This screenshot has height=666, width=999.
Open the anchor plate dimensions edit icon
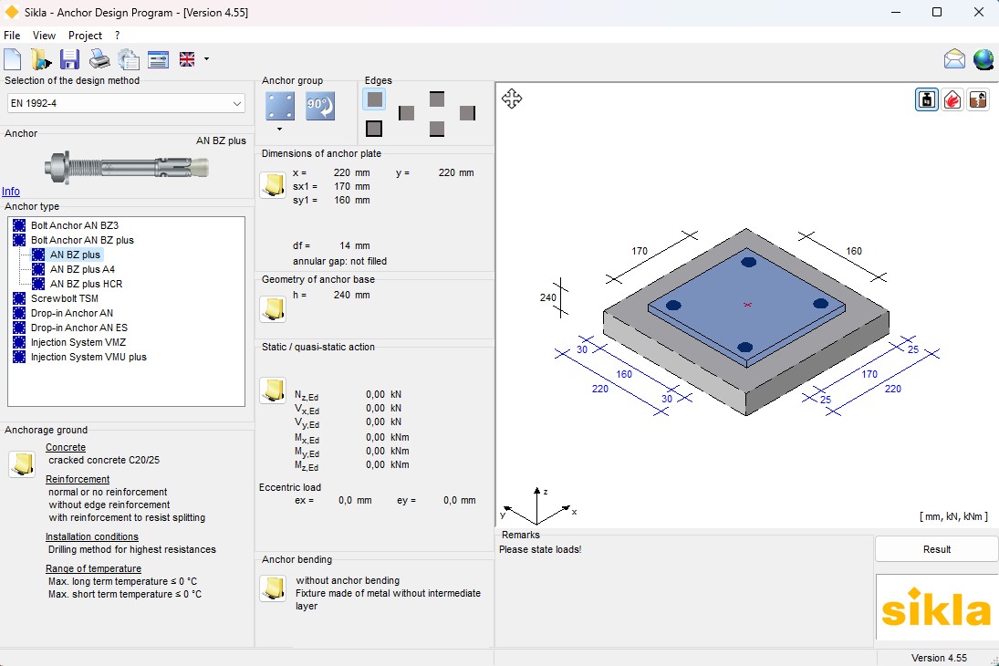(273, 184)
